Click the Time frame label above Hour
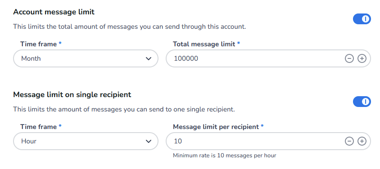 click(39, 127)
